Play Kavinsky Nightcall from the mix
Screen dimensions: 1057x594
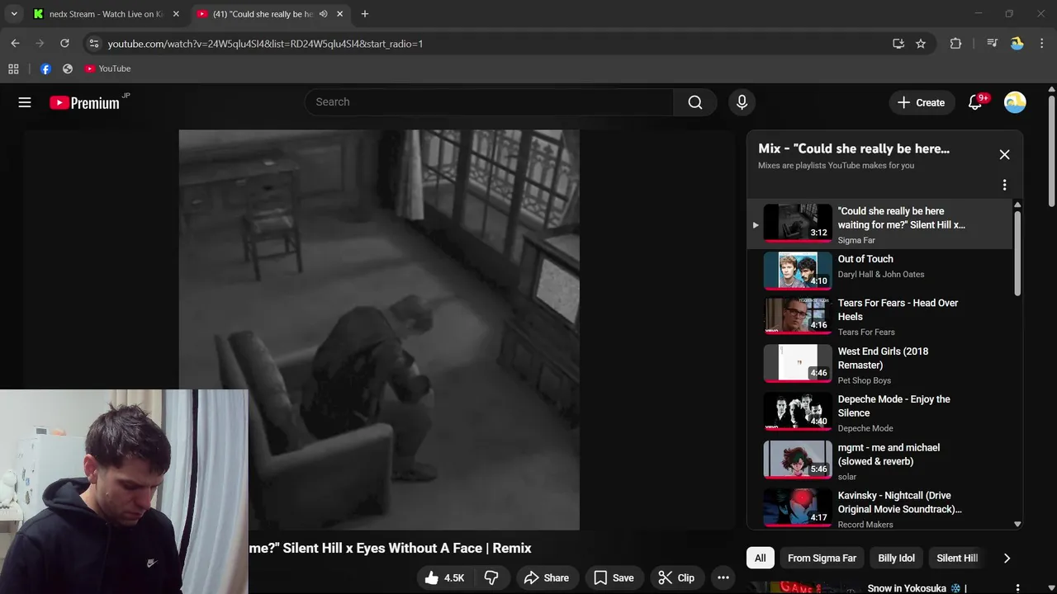click(x=879, y=509)
